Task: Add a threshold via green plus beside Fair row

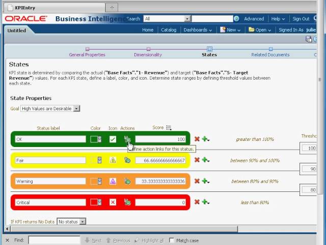Action: [205, 160]
